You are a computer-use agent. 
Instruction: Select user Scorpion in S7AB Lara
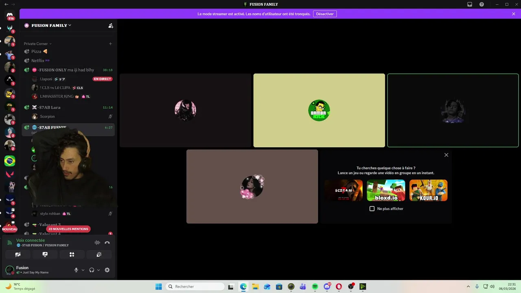(x=68, y=116)
